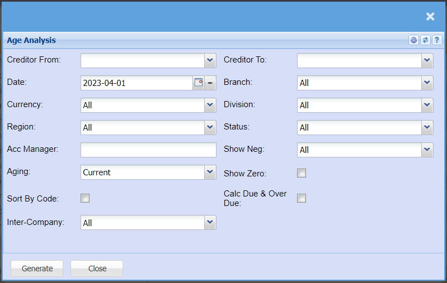Click the Generate button

click(37, 268)
